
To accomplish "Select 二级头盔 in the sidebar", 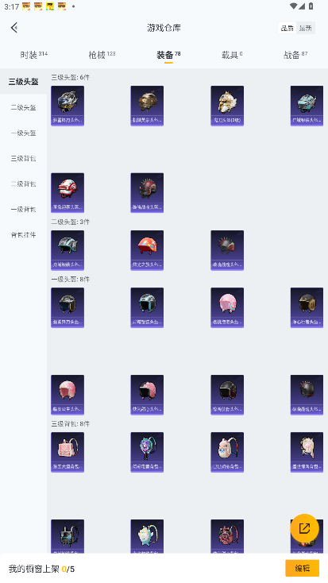I will click(x=24, y=107).
